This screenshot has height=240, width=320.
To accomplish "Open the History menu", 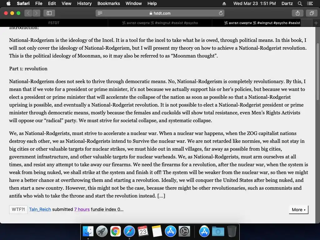I will pos(84,3).
